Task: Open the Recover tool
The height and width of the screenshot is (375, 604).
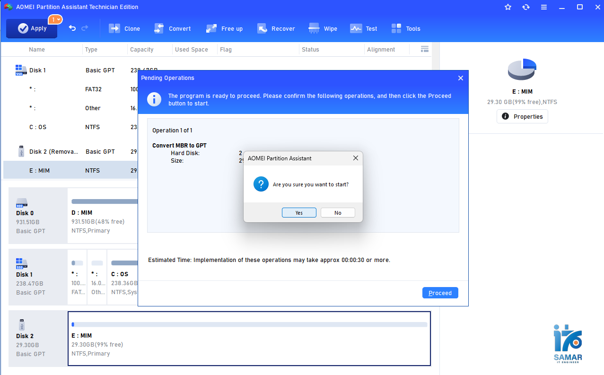Action: click(x=276, y=28)
